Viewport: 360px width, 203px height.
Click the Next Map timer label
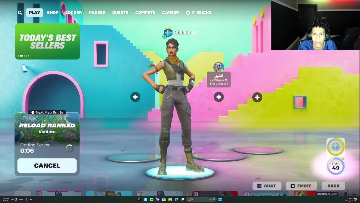click(x=47, y=112)
